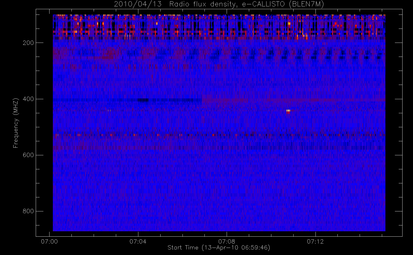Click the 07:08 time tick label
This screenshot has width=413, height=255.
[227, 241]
